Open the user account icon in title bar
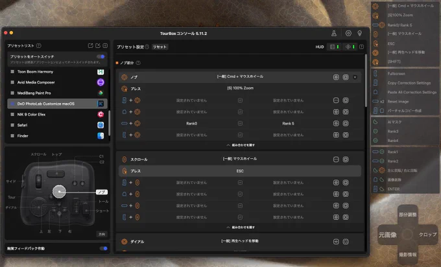The image size is (441, 267). click(x=334, y=34)
